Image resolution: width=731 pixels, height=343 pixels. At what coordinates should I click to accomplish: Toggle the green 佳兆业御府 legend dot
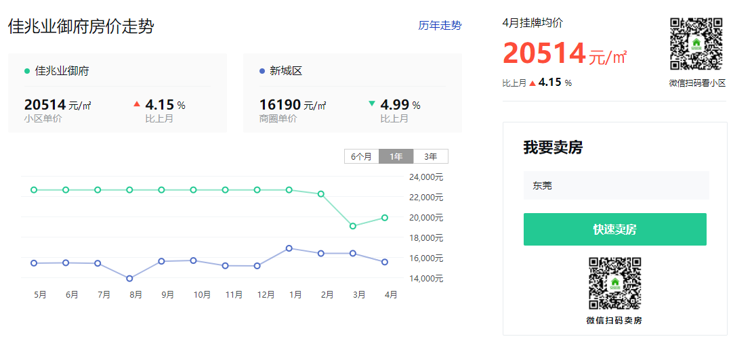pyautogui.click(x=27, y=72)
